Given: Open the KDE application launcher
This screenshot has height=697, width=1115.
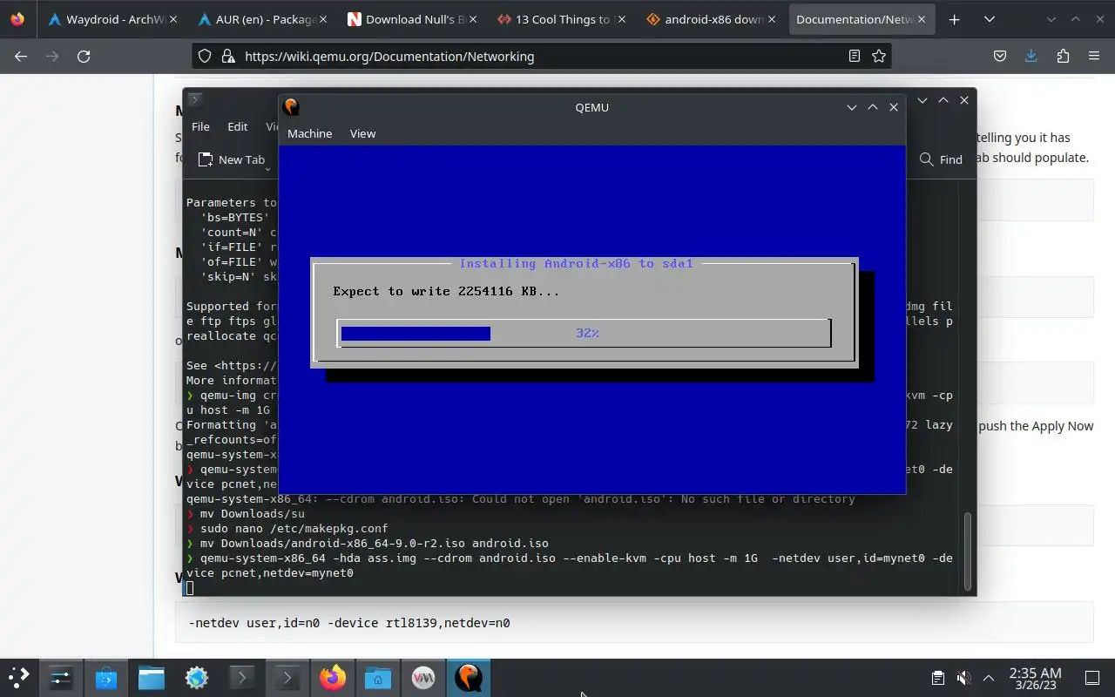Looking at the screenshot, I should (x=18, y=677).
